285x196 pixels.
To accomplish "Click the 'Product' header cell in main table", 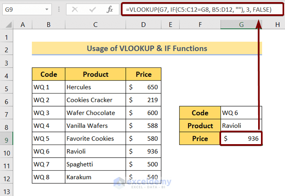I will [95, 74].
